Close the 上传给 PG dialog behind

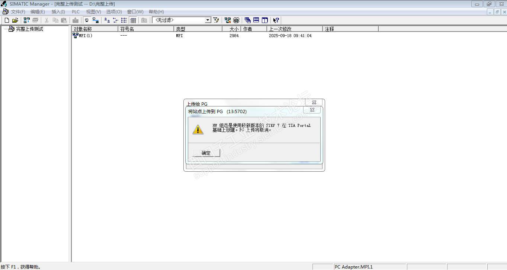[x=314, y=102]
